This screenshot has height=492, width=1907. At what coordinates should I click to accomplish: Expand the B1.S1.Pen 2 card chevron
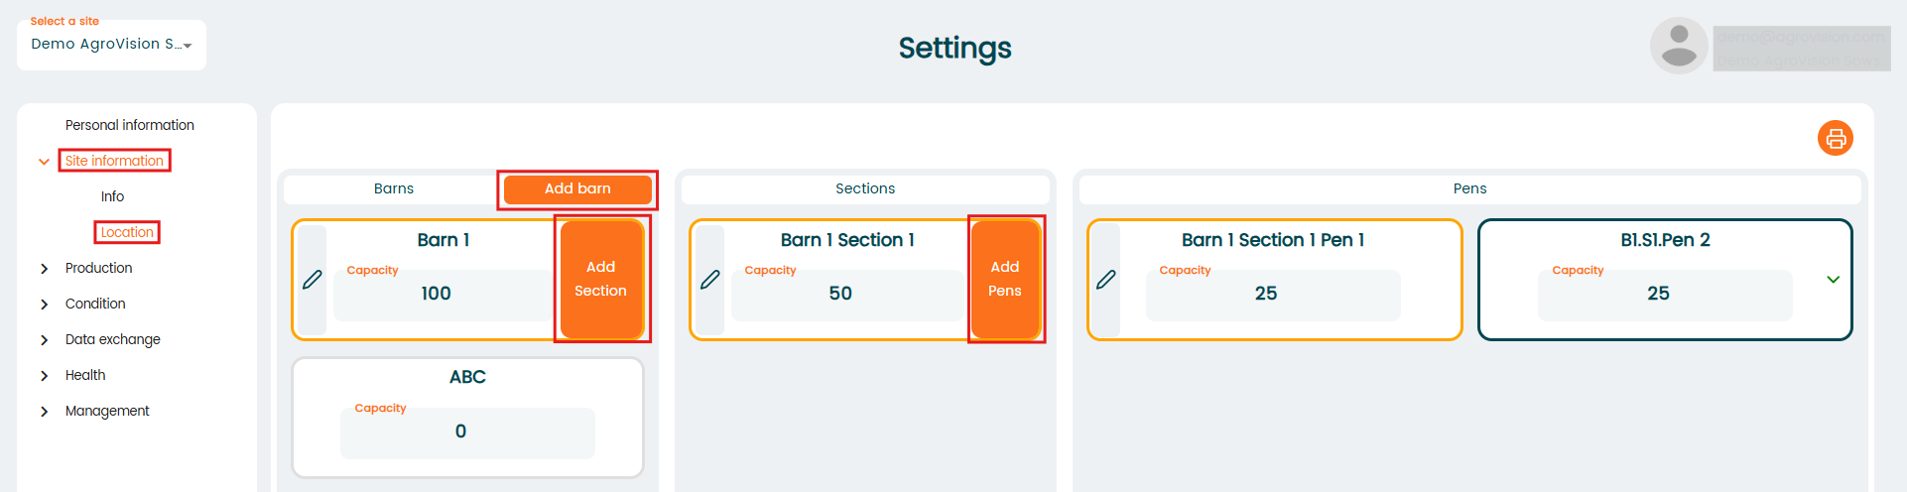[x=1833, y=280]
